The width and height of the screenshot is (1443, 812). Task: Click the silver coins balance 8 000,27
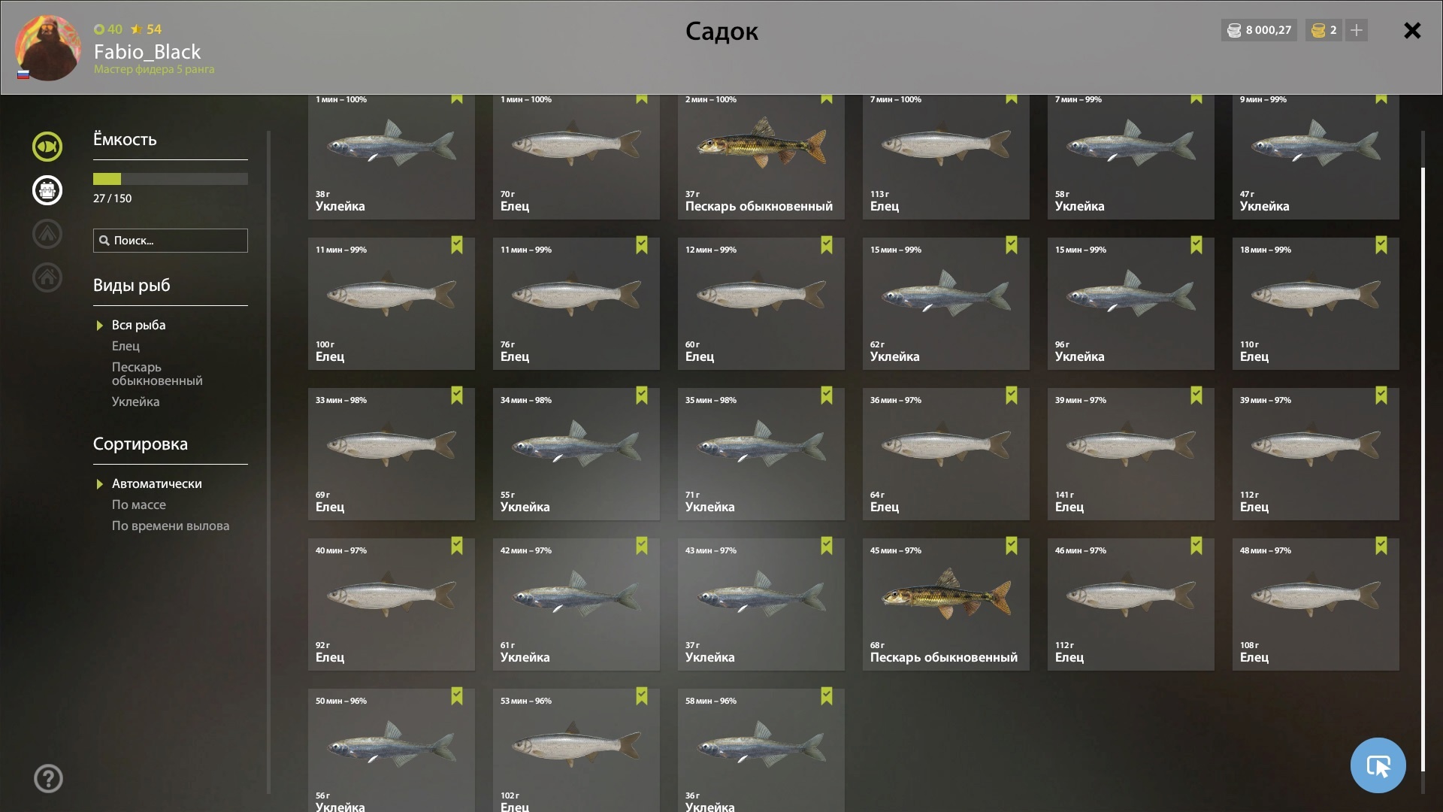click(1259, 30)
